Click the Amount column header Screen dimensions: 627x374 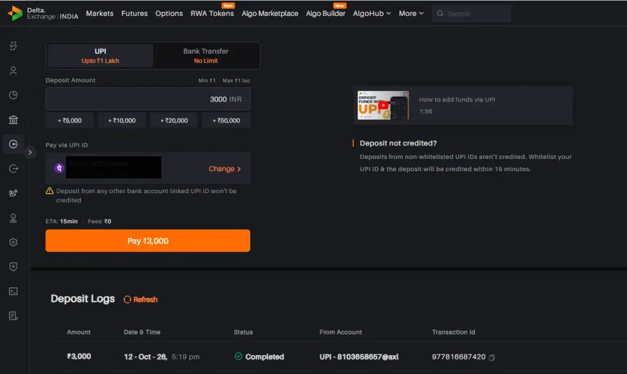click(79, 332)
